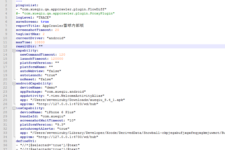
Task: Click the reportTitle AppCrawler text
Action: click(x=63, y=26)
